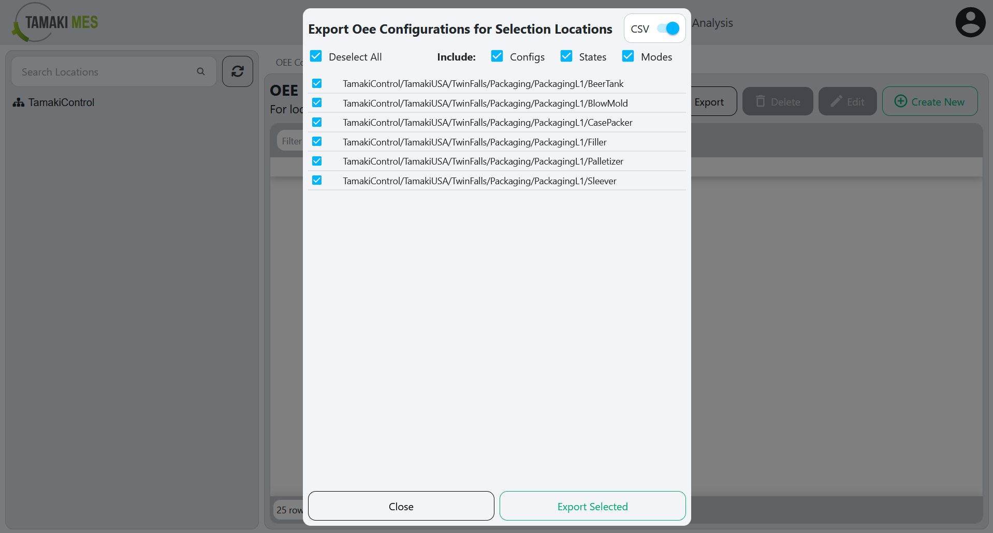Click the hierarchy icon beside TamakiControl

pos(18,102)
